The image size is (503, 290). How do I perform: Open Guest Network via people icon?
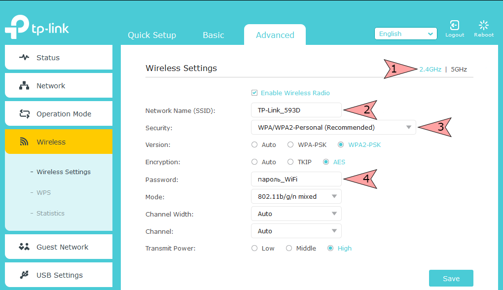(x=23, y=246)
